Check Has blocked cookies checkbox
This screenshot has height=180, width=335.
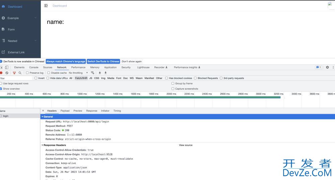pyautogui.click(x=166, y=78)
